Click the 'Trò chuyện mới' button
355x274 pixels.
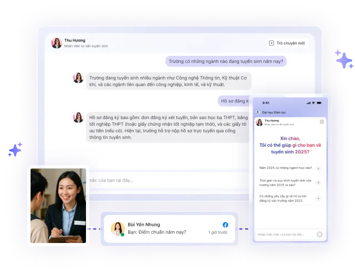click(287, 43)
